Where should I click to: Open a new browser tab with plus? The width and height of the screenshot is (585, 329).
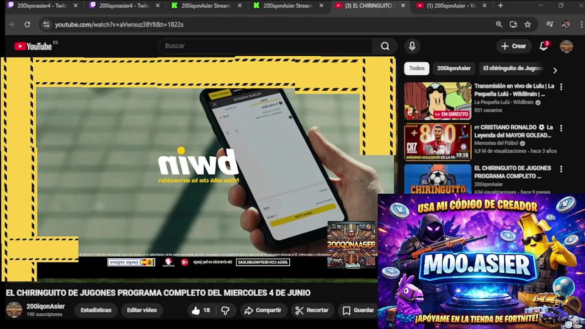[x=500, y=5]
